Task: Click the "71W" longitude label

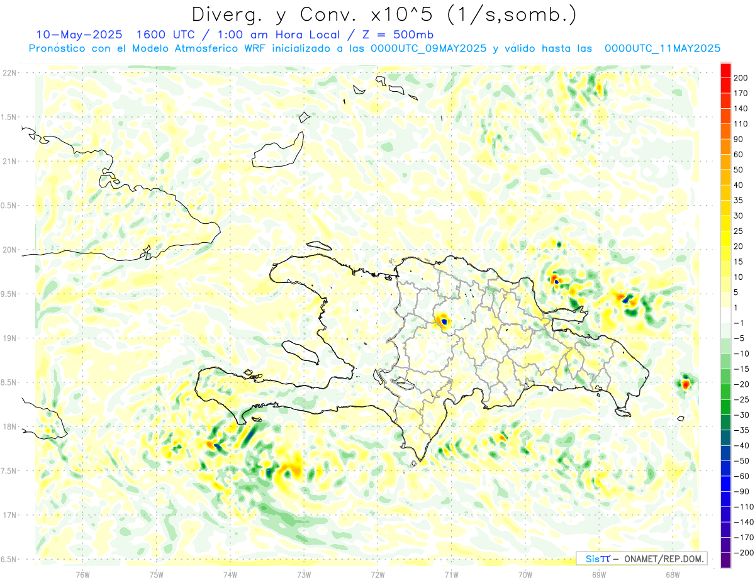Action: tap(451, 574)
